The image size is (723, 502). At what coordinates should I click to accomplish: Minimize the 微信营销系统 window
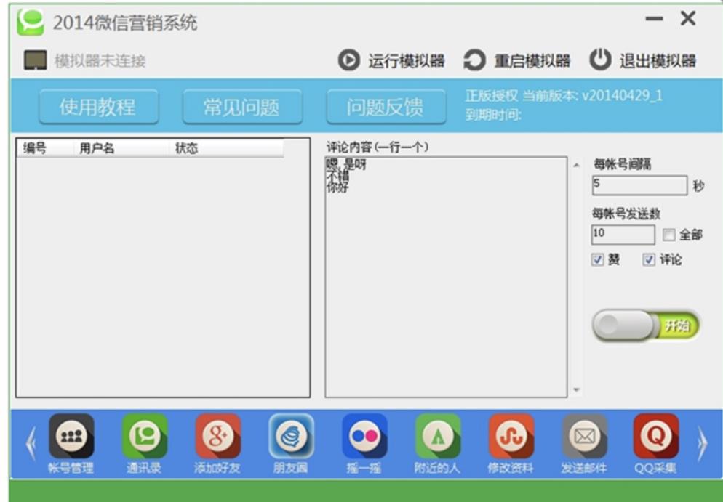point(654,19)
